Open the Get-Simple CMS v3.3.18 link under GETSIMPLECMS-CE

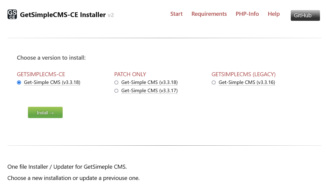coord(52,82)
